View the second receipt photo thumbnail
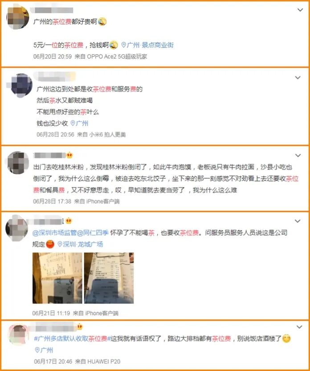310x371 pixels. click(109, 278)
